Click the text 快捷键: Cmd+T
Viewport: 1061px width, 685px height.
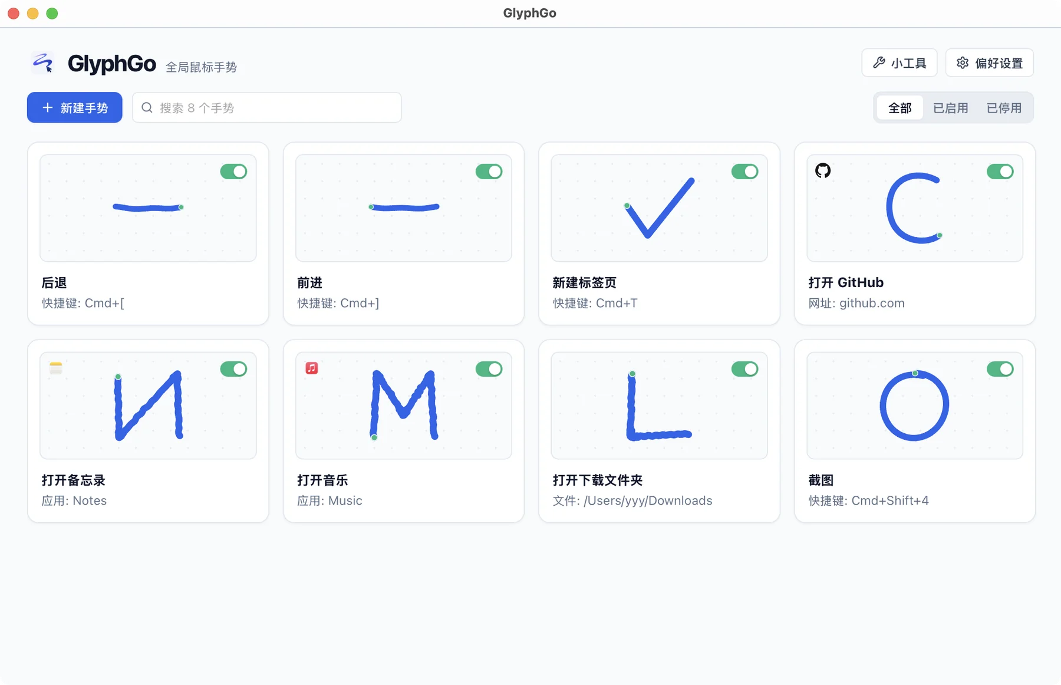coord(595,303)
